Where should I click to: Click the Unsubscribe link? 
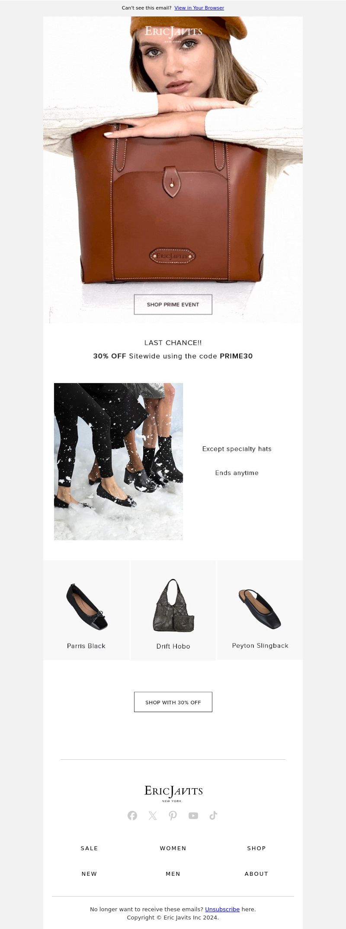click(x=222, y=909)
